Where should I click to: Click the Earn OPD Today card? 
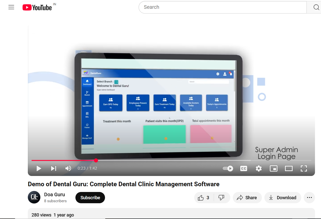tap(111, 103)
